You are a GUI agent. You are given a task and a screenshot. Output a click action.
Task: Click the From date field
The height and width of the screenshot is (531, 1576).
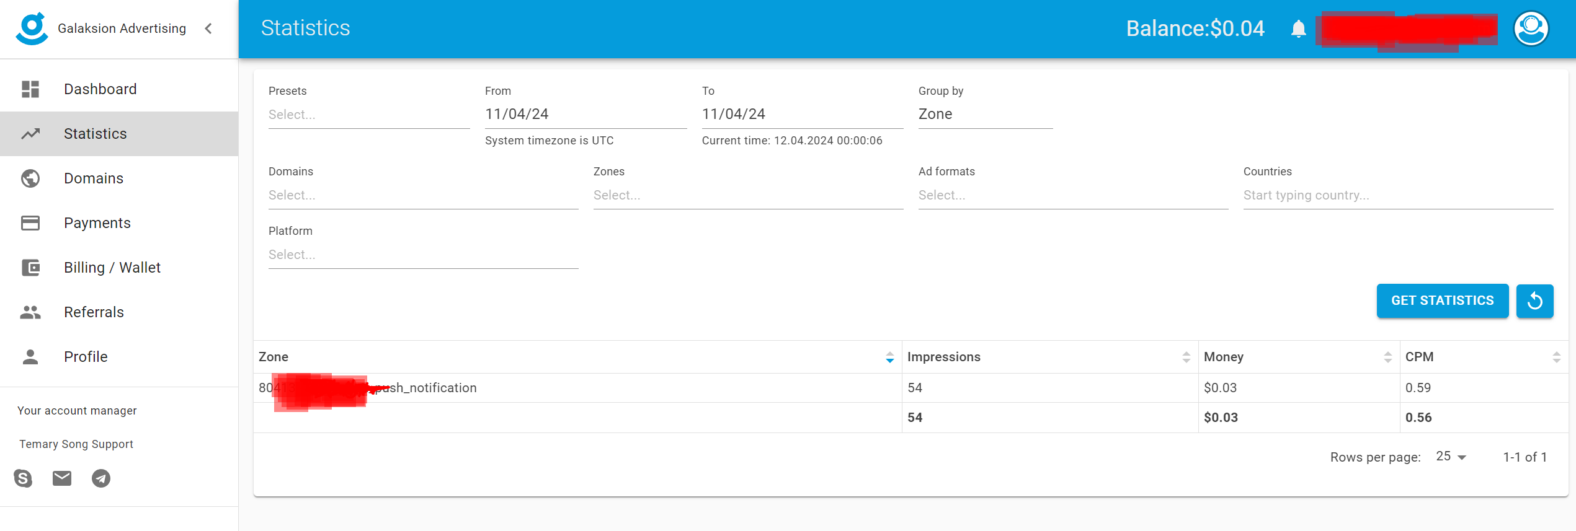(x=585, y=115)
